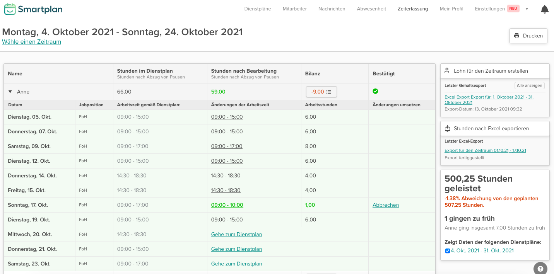Click the green 1,00 Arbeitsstunden value
This screenshot has height=274, width=554.
coord(311,205)
